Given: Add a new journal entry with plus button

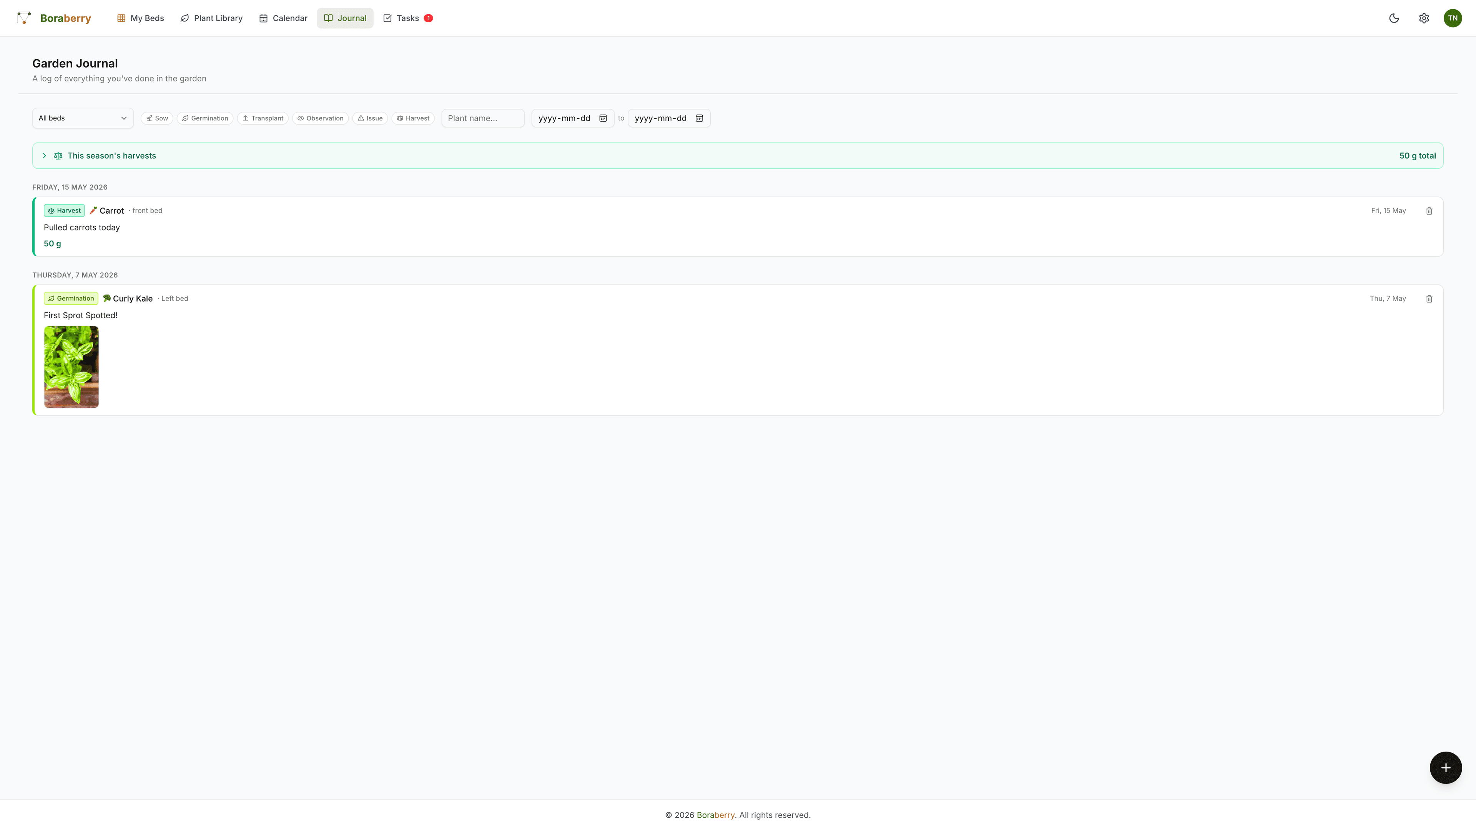Looking at the screenshot, I should 1446,768.
